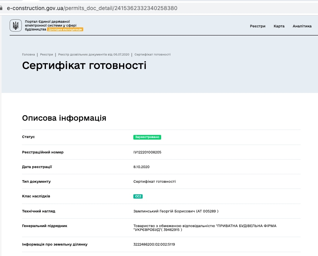
Task: Select the URL in the address bar
Action: pos(92,8)
